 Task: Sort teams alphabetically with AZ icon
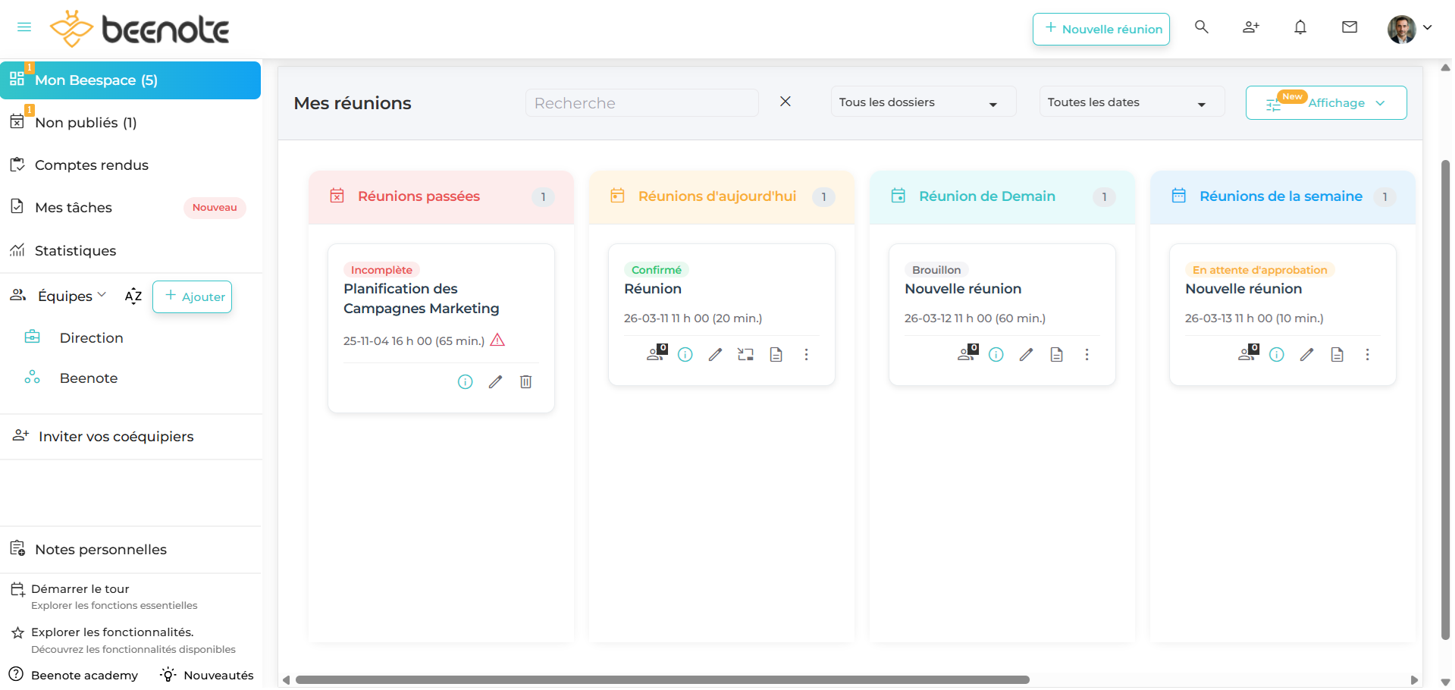(133, 296)
